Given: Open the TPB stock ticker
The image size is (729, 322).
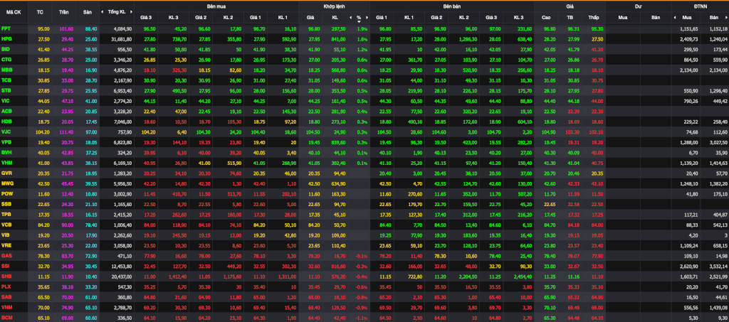Looking at the screenshot, I should [x=6, y=215].
